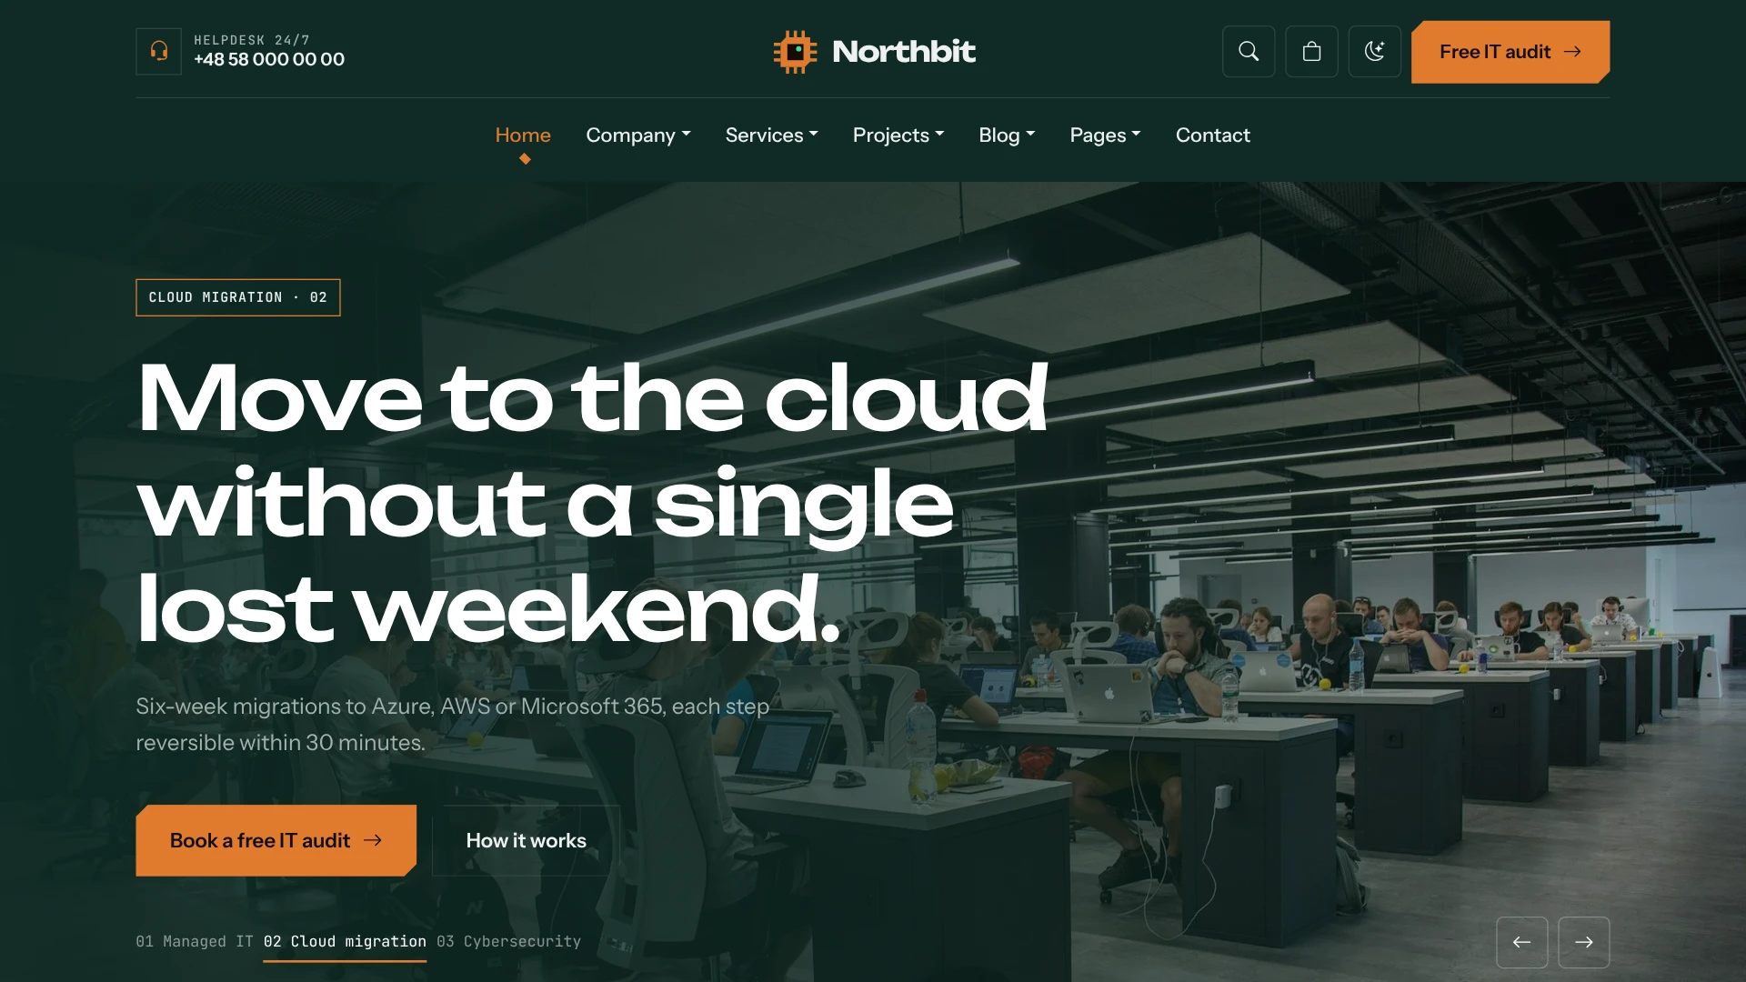The width and height of the screenshot is (1746, 982).
Task: Switch to slide 03 Cybersecurity
Action: pyautogui.click(x=508, y=942)
